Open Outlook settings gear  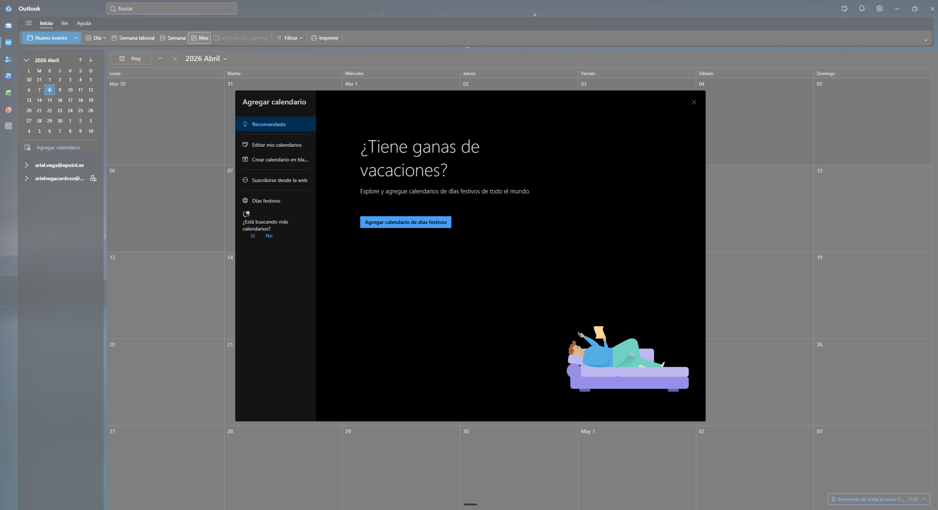pyautogui.click(x=879, y=9)
